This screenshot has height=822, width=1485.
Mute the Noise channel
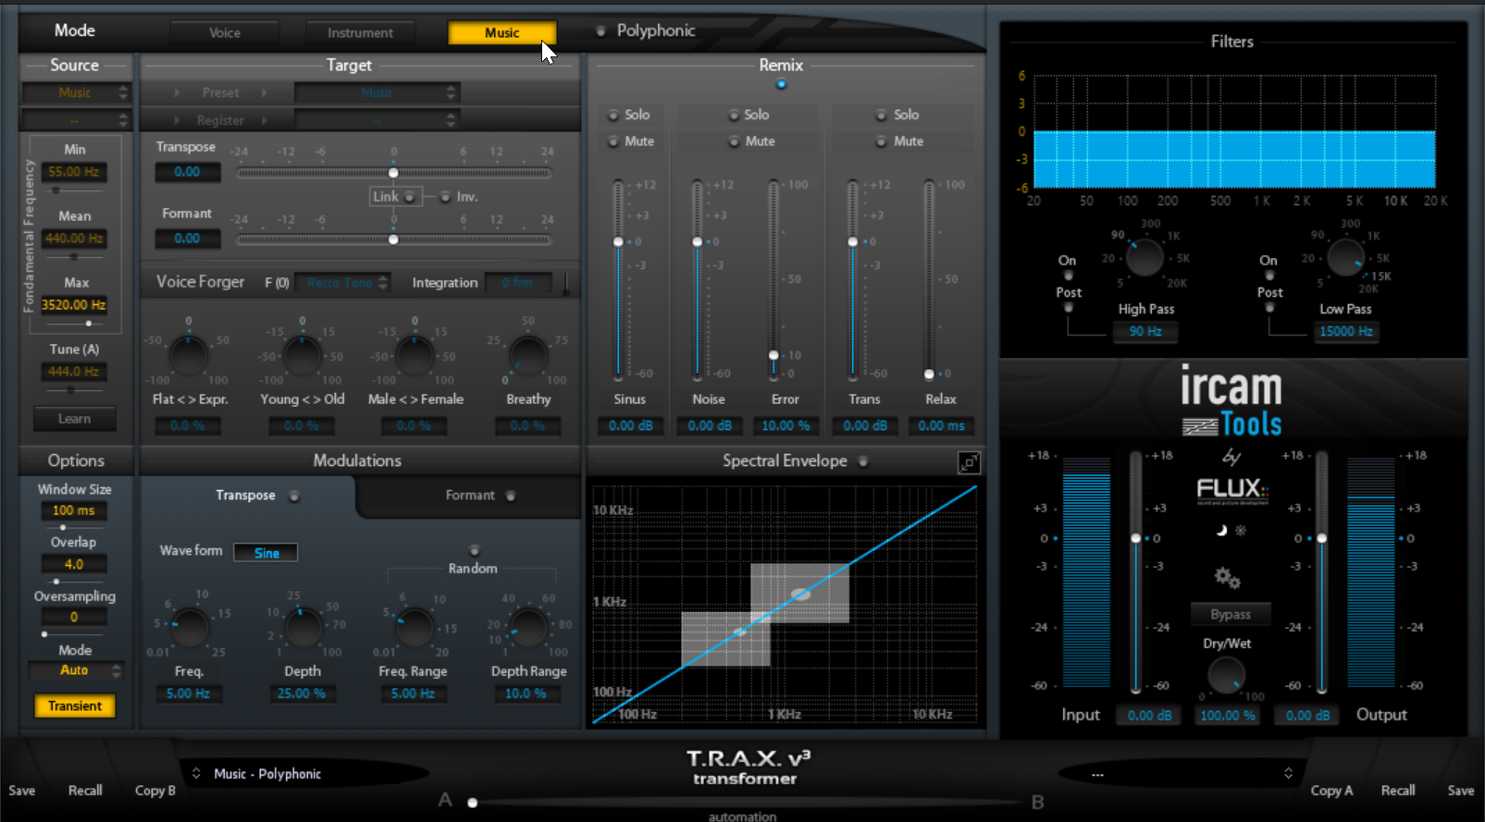click(734, 141)
